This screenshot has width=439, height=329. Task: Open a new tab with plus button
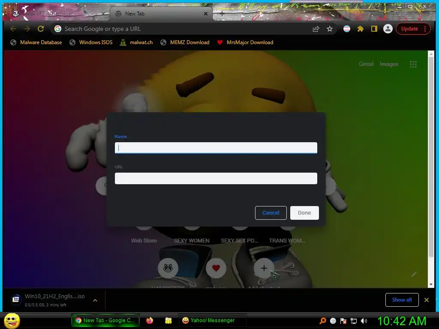(x=222, y=13)
